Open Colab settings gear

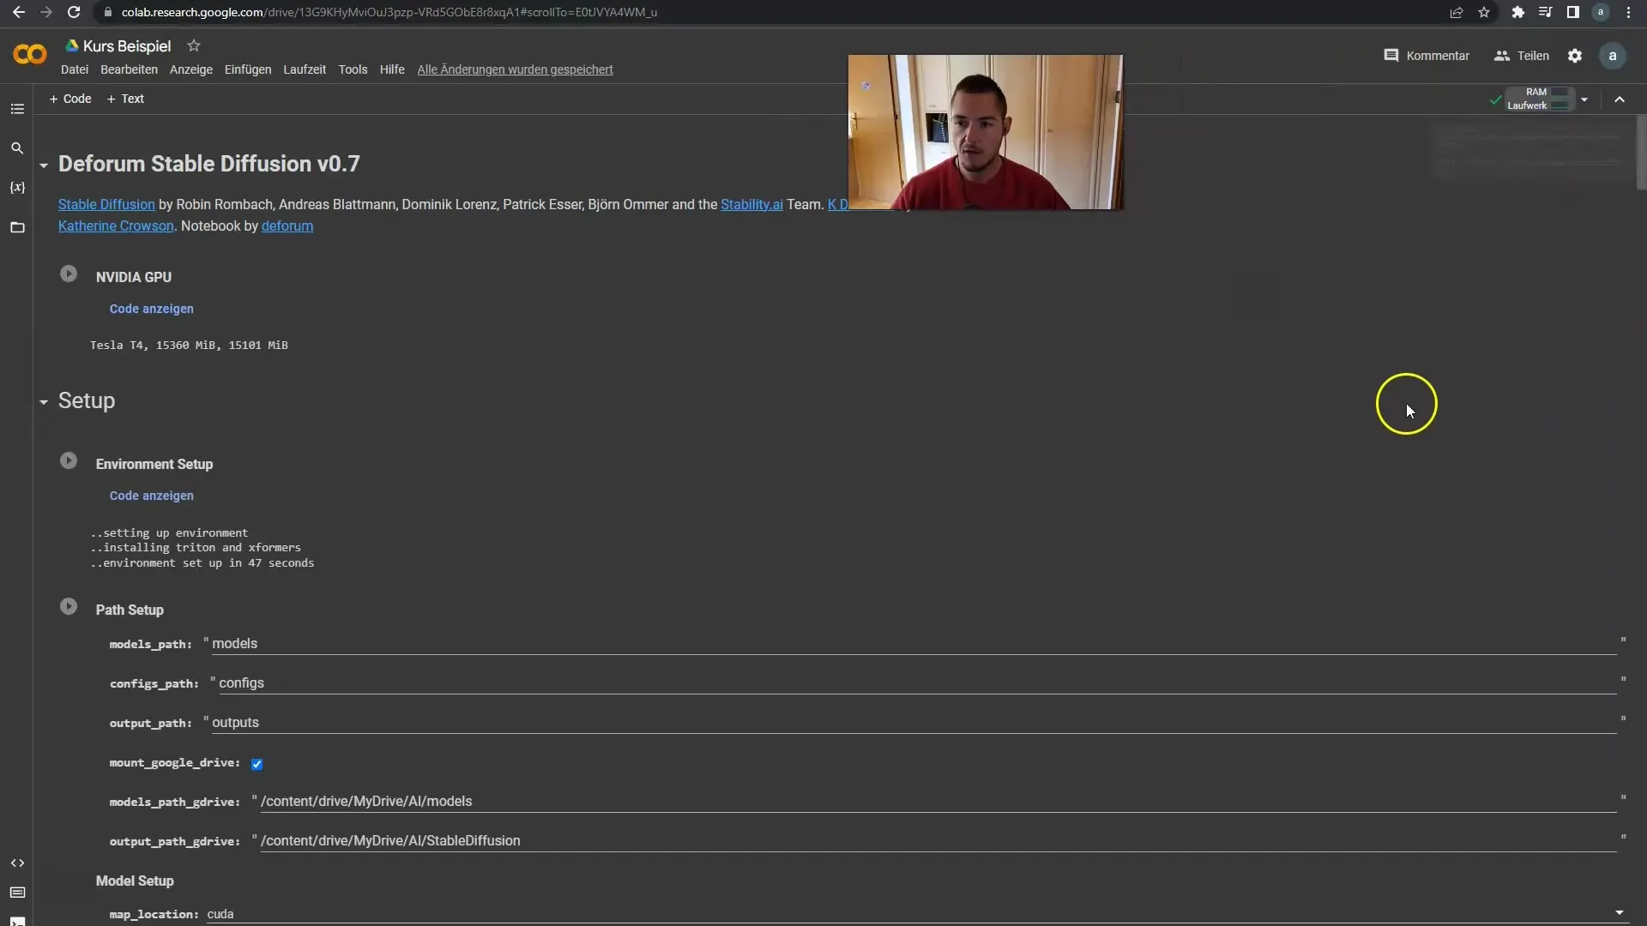1575,56
